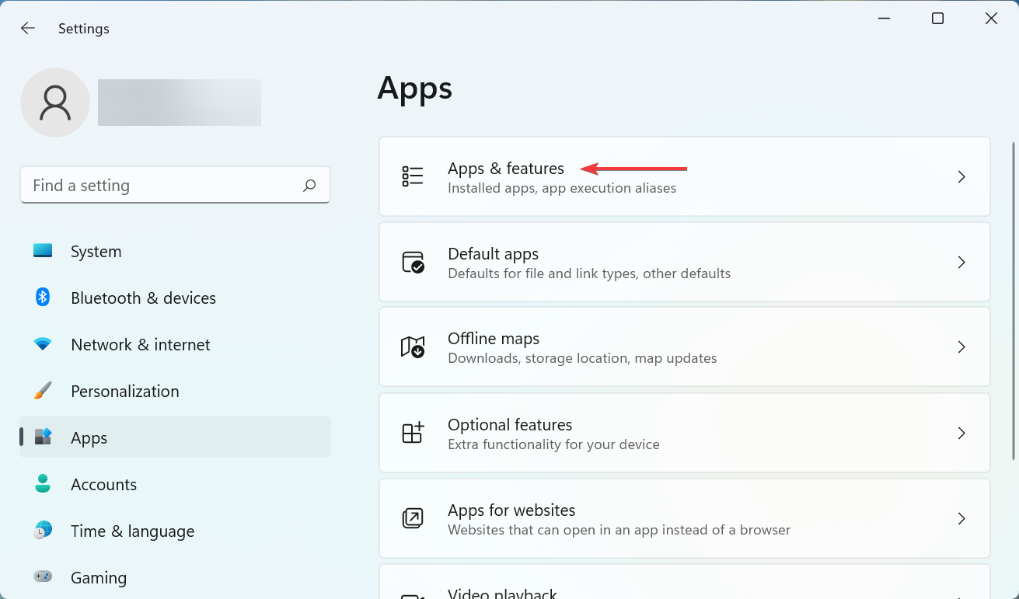Viewport: 1019px width, 599px height.
Task: Expand Offline maps using the right chevron
Action: point(961,347)
